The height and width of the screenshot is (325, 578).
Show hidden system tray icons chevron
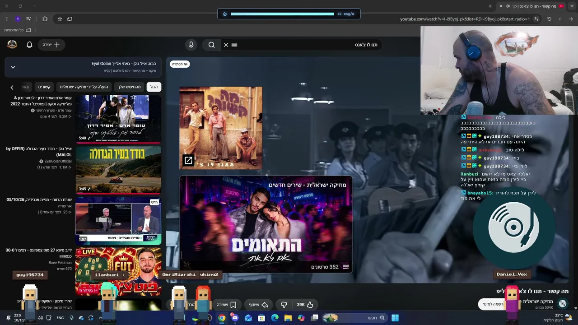[x=100, y=318]
